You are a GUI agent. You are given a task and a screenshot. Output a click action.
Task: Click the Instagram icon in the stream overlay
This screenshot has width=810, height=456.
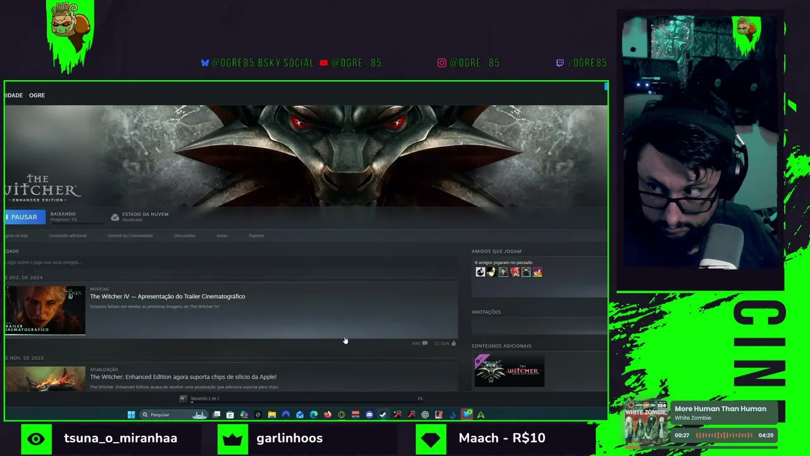pyautogui.click(x=442, y=63)
